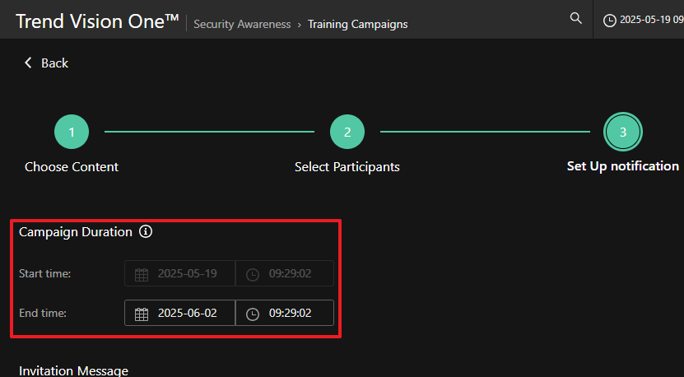Open End time calendar icon picker
This screenshot has width=684, height=377.
(142, 314)
